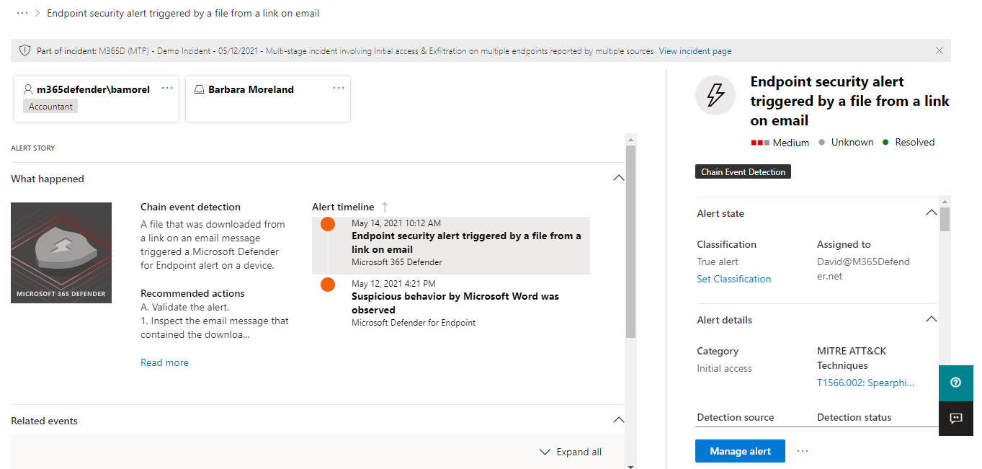Click Expand all in Related events
This screenshot has height=469, width=982.
coord(571,452)
